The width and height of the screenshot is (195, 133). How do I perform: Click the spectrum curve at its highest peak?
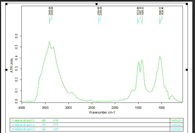coord(49,42)
